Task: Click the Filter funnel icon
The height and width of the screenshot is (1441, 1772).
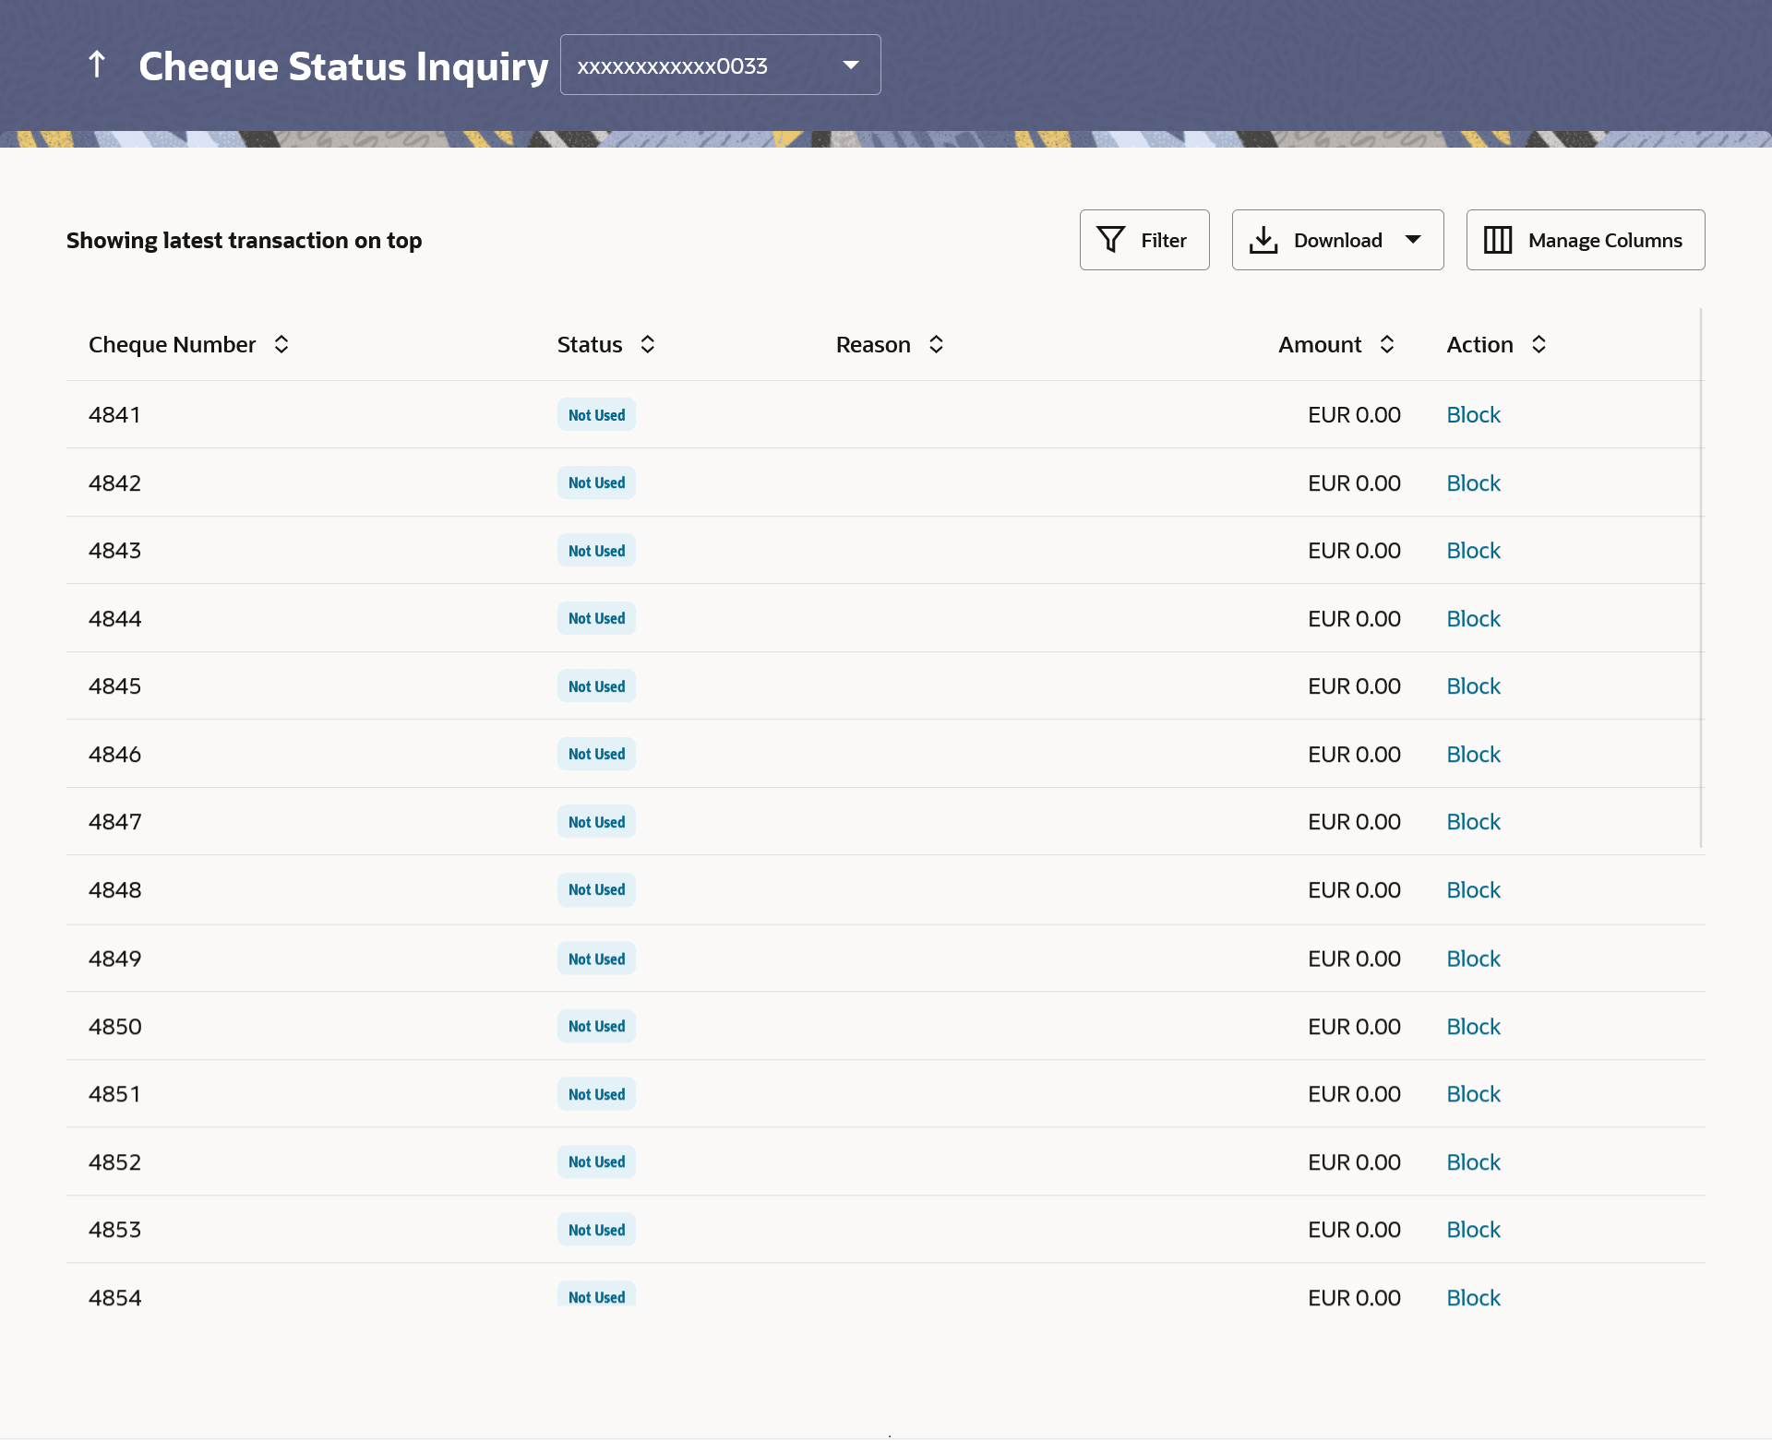Action: click(1110, 240)
